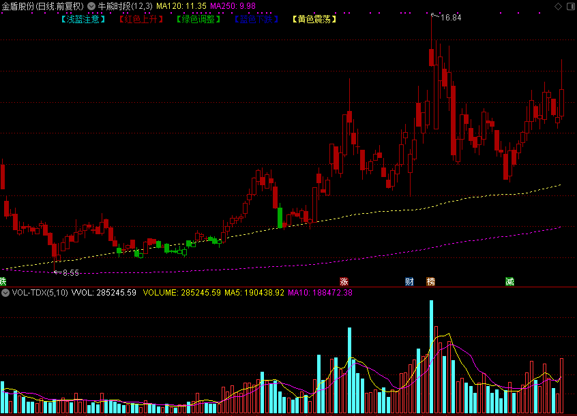Click the orange 榜 event marker

click(430, 281)
